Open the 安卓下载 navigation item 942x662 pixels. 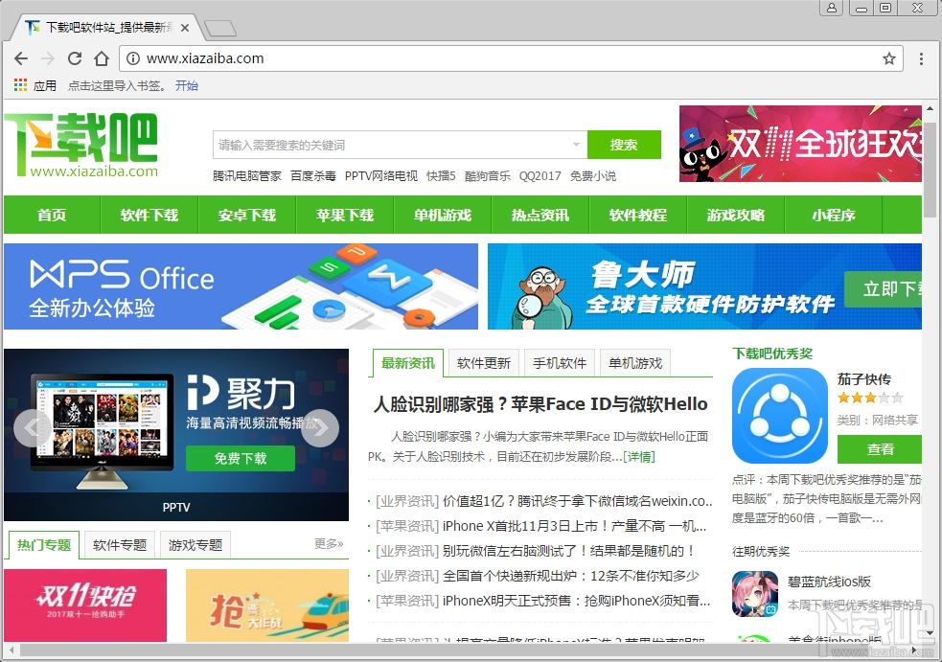point(247,215)
